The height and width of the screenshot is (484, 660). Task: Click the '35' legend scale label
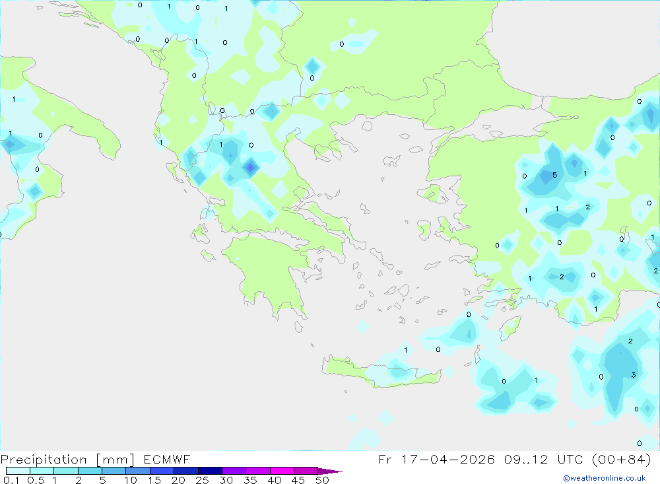coord(250,480)
